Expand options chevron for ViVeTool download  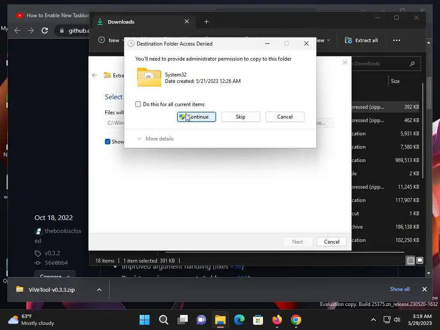[x=99, y=290]
